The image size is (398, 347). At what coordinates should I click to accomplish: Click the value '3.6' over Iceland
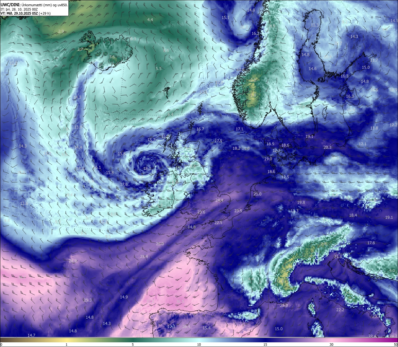[112, 57]
